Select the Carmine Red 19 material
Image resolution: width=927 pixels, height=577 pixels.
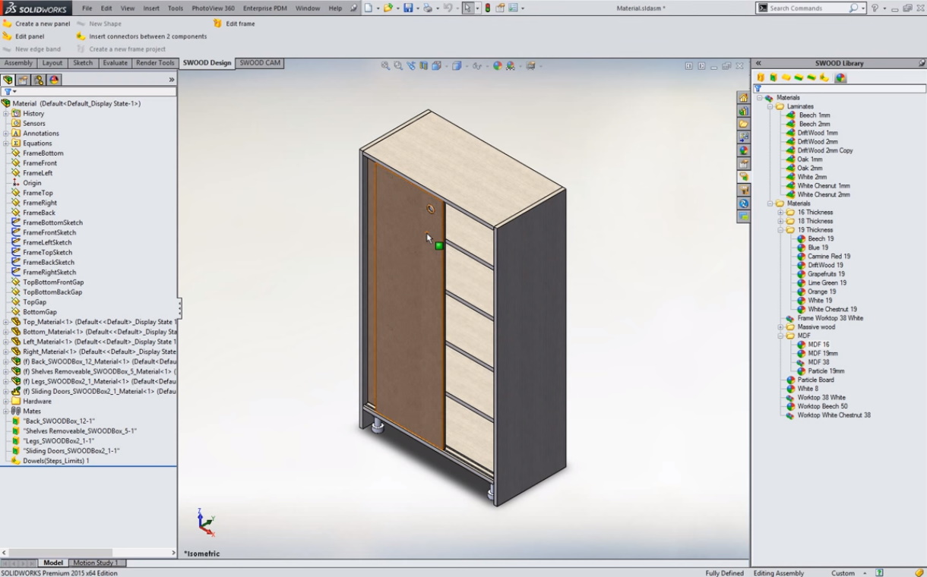coord(828,257)
